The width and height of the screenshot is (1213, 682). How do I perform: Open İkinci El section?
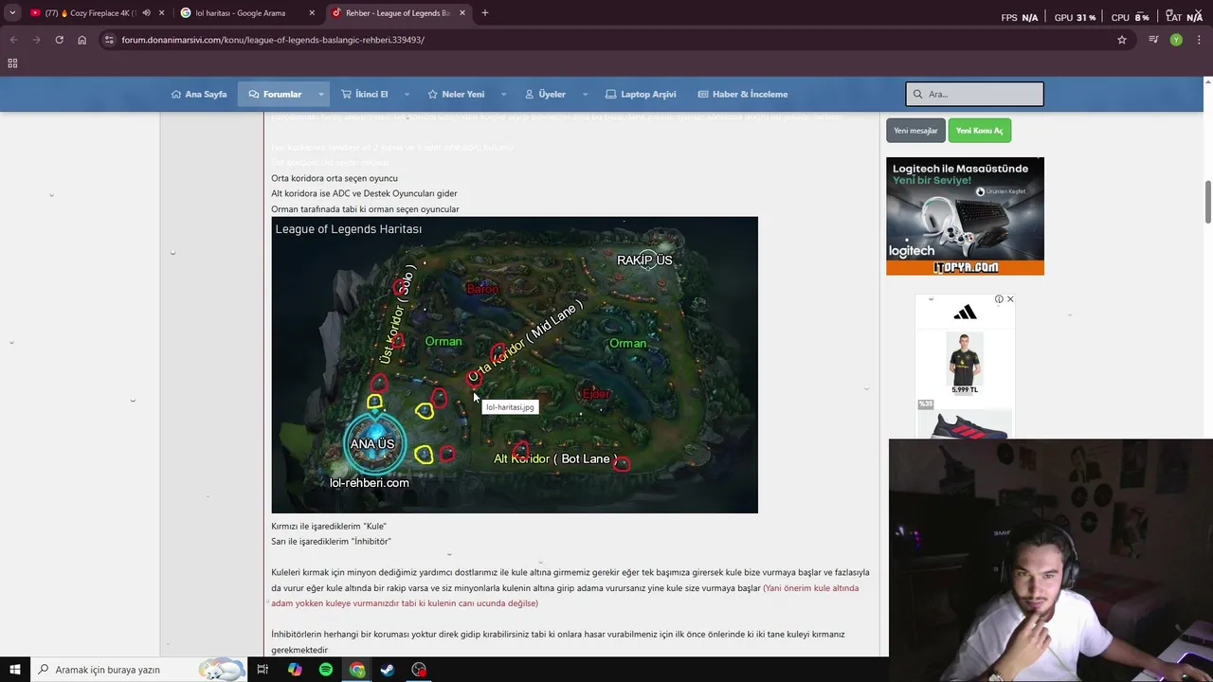(365, 94)
